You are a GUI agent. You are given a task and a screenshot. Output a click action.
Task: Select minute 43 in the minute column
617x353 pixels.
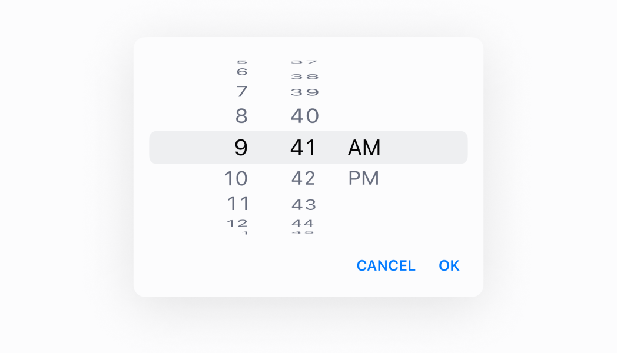[304, 205]
